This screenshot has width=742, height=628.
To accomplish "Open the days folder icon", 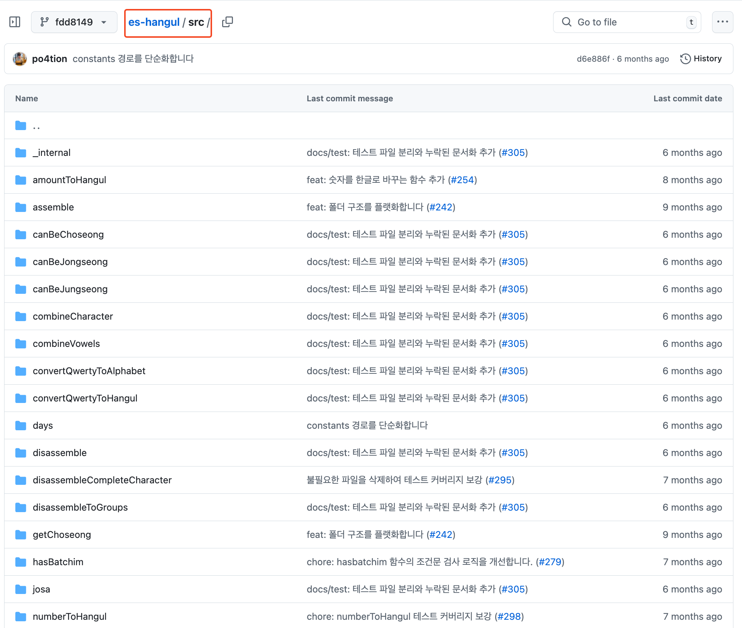I will (21, 425).
